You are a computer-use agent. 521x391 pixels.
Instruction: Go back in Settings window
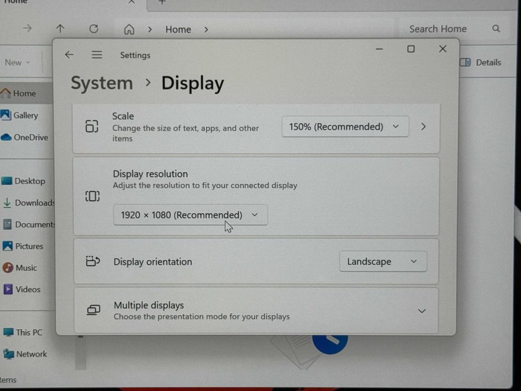69,55
